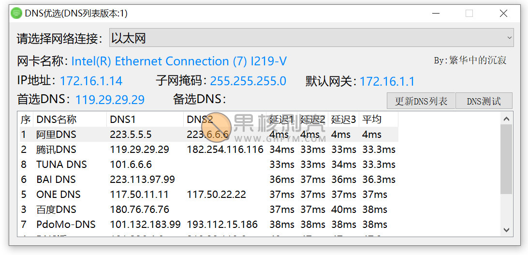Expand the network connection dropdown arrow
Viewport: 528px width, 255px height.
point(509,38)
